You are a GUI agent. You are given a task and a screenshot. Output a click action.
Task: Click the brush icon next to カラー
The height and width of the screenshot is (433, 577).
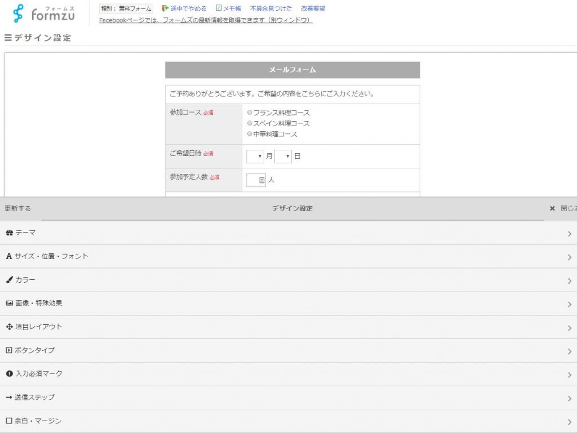point(9,280)
